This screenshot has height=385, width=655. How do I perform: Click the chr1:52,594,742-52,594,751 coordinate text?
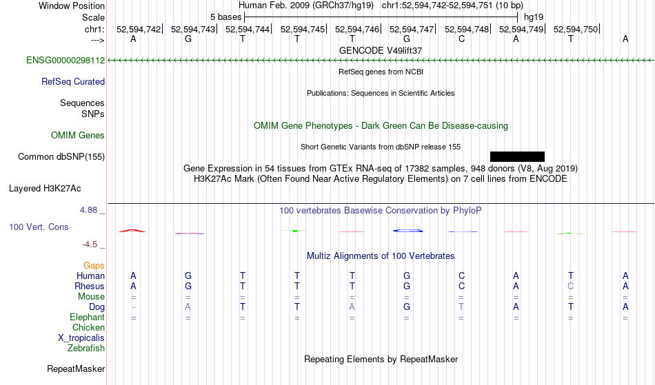click(452, 6)
